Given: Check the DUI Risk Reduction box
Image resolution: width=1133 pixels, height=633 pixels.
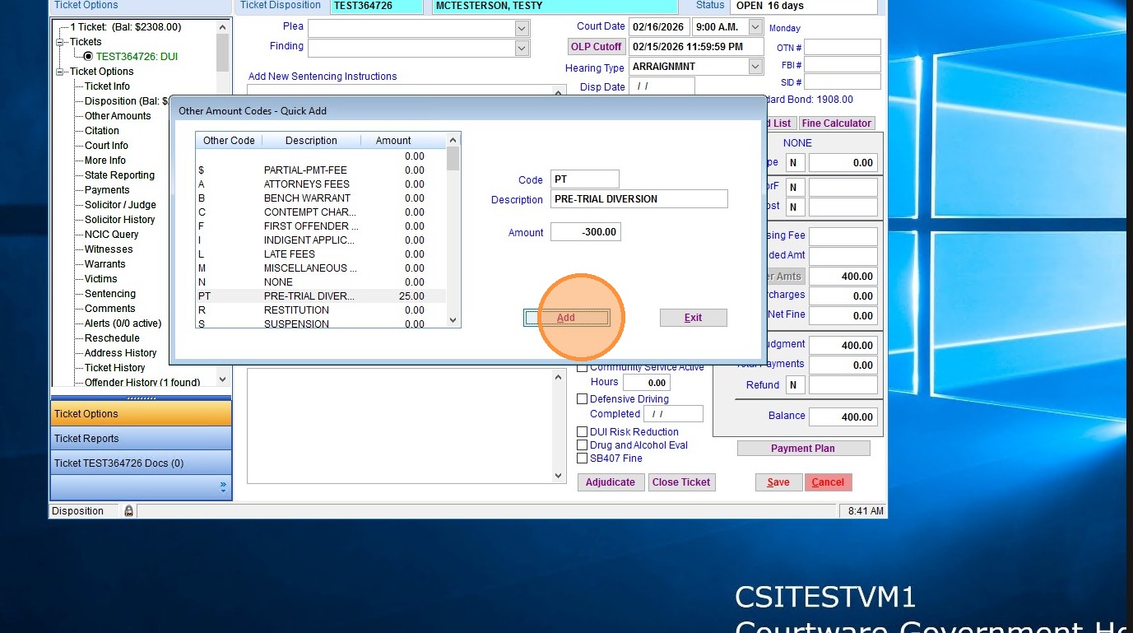Looking at the screenshot, I should click(x=583, y=432).
